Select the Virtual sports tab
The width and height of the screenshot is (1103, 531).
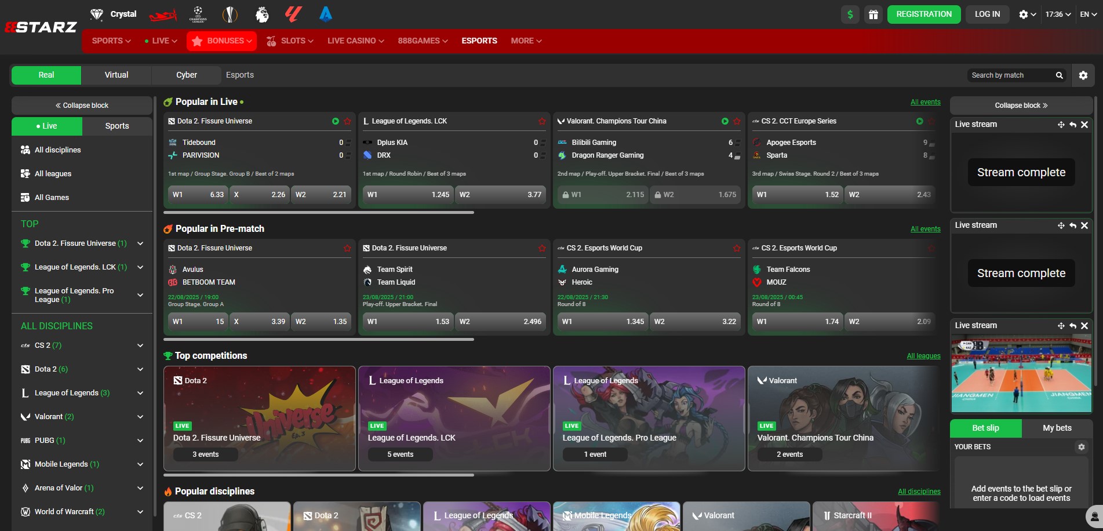pos(117,75)
